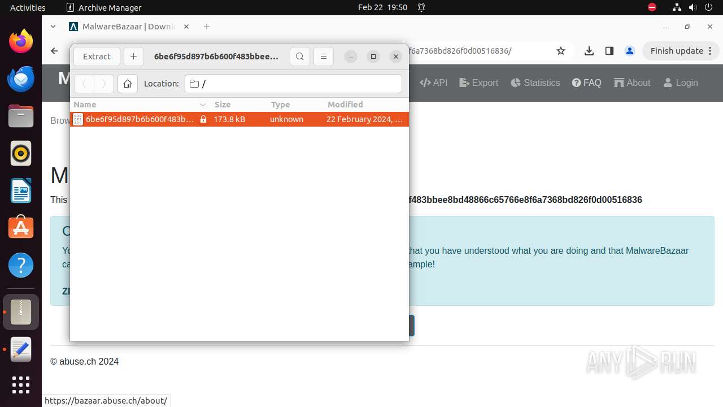Click the Extract button in Archive Manager
Screen dimensions: 723x407
point(97,57)
